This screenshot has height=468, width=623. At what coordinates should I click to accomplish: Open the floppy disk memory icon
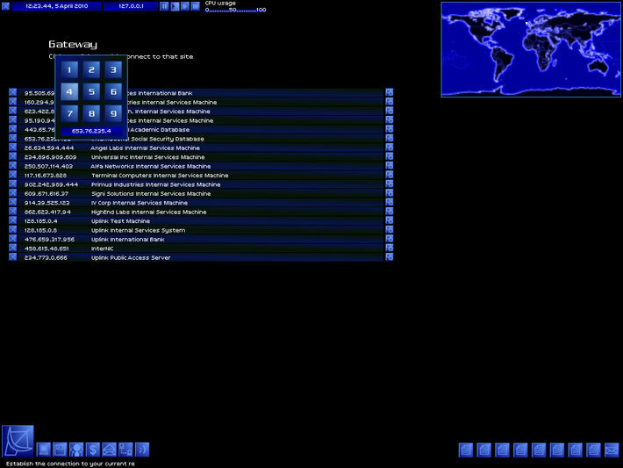[60, 450]
